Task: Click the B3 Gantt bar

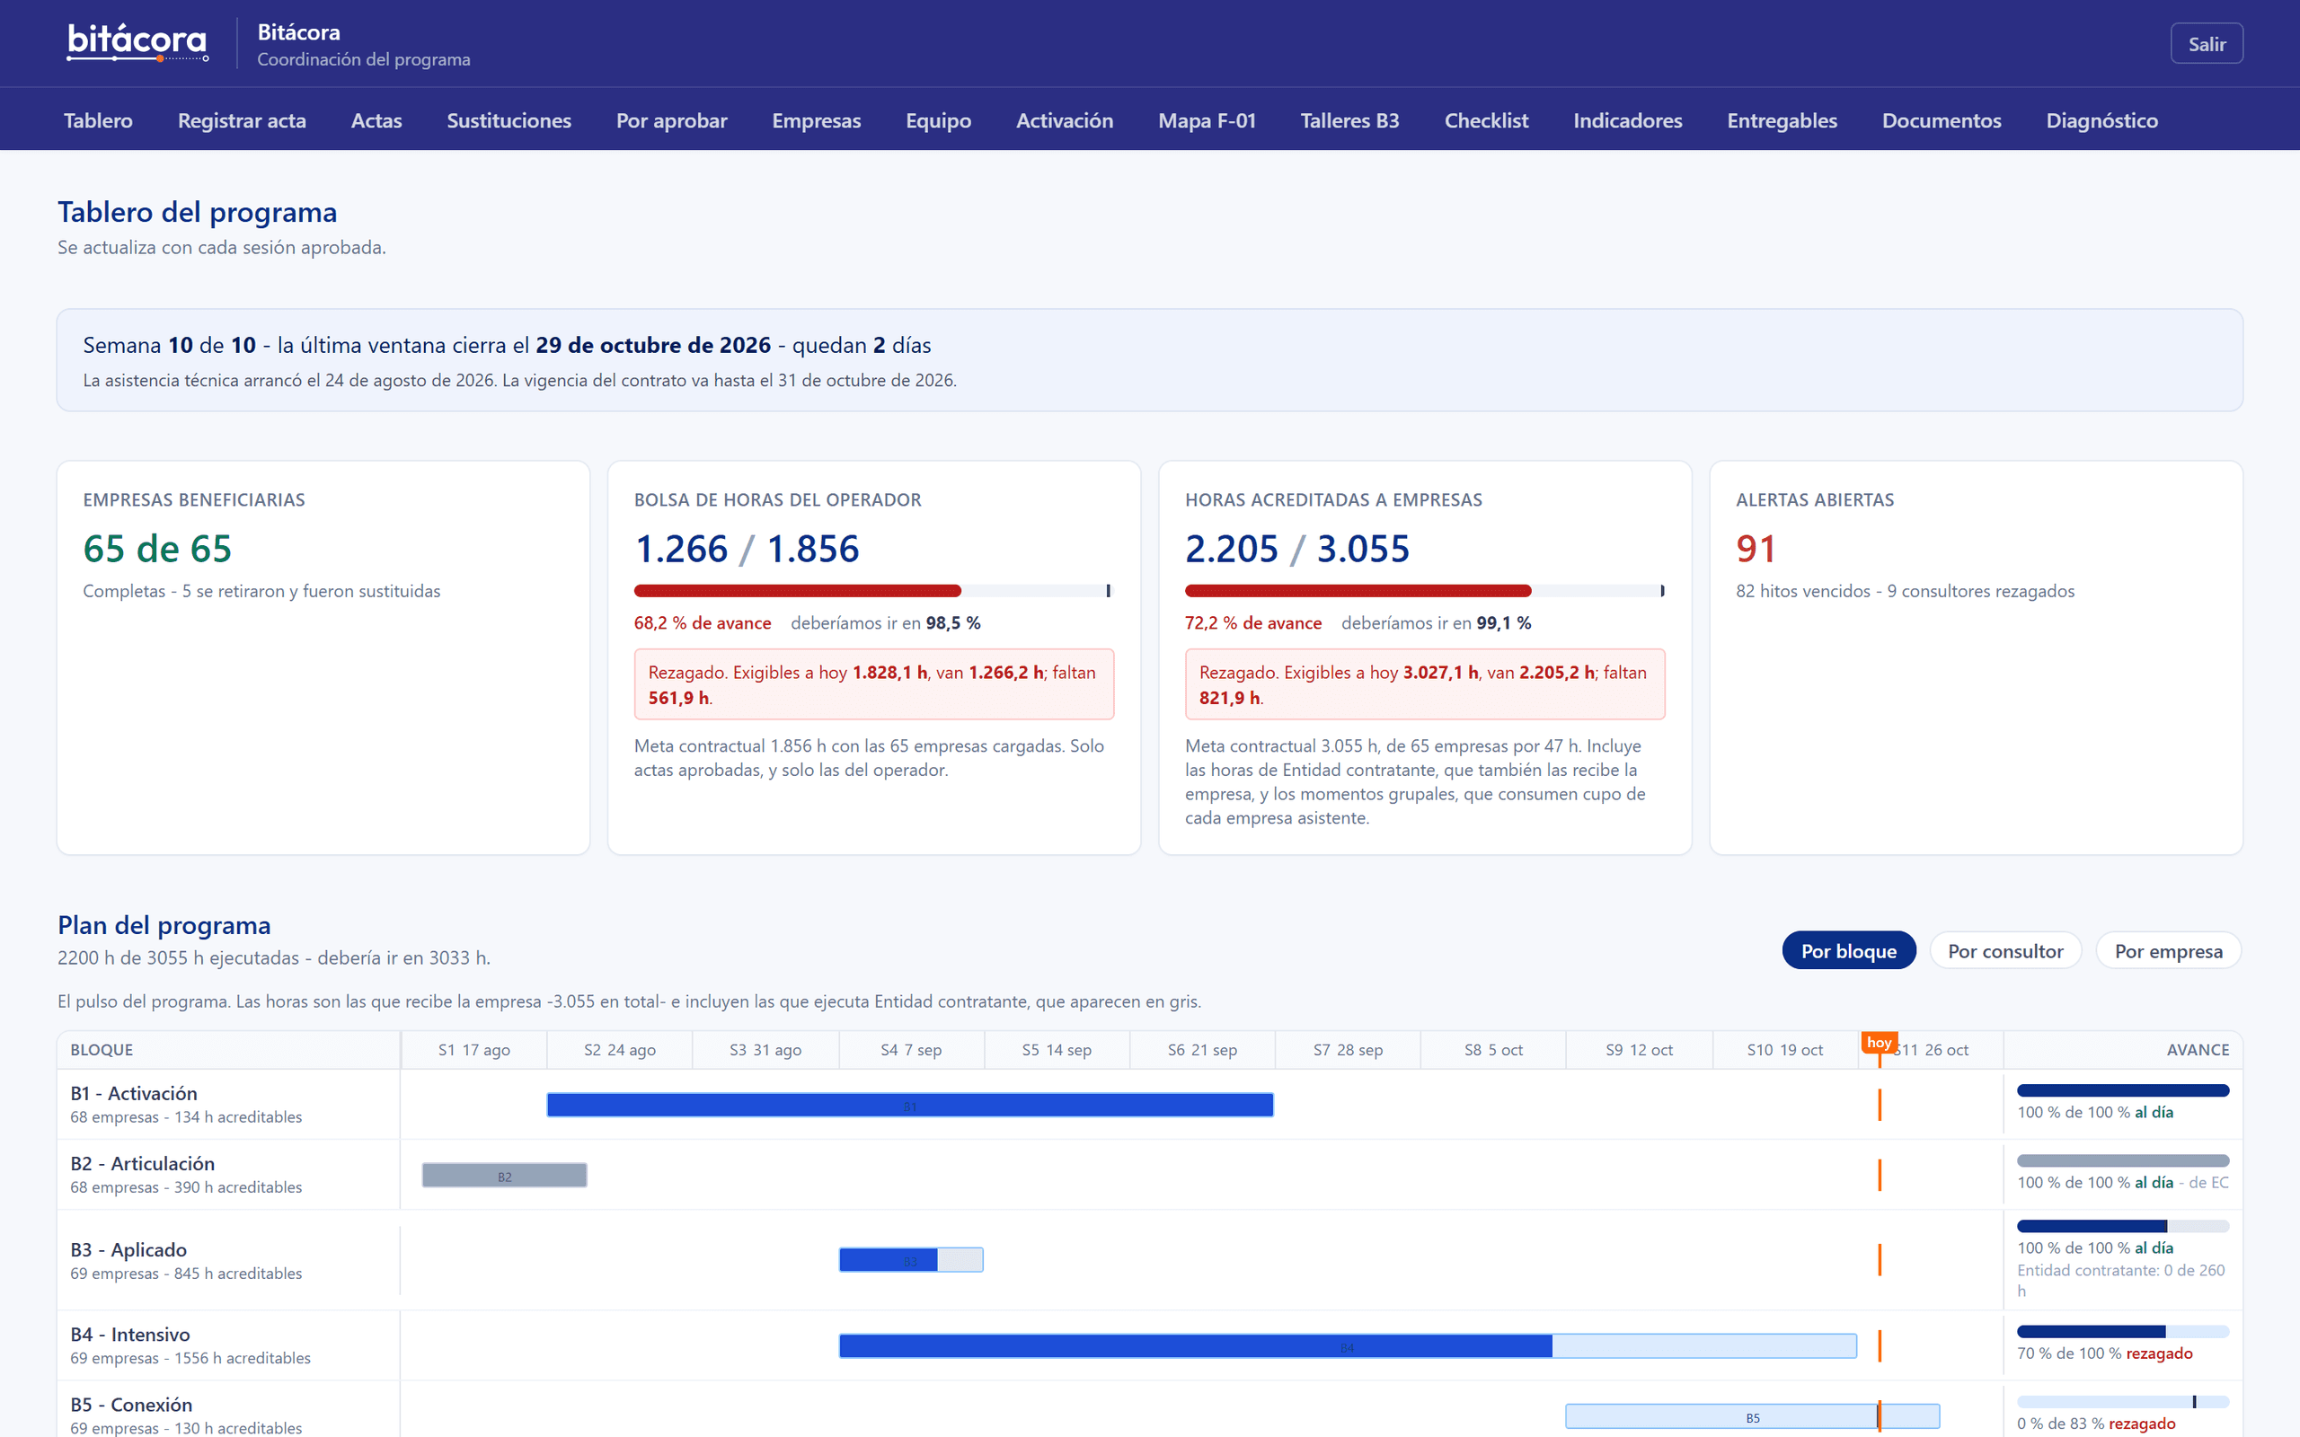Action: coord(910,1260)
